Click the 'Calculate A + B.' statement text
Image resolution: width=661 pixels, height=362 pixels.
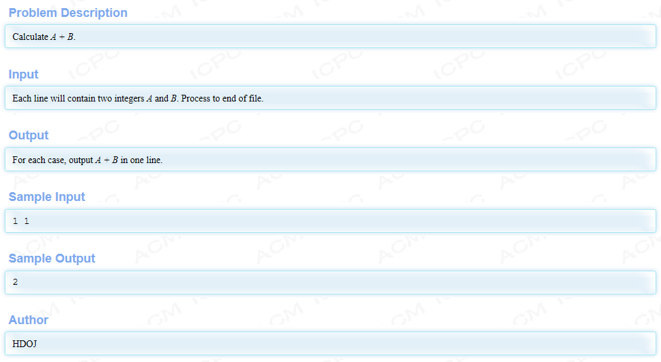44,37
